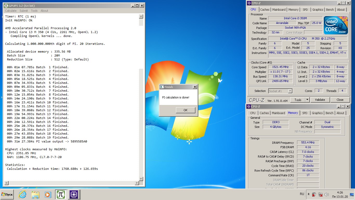Click GPUPI horizontal scrollbar right arrow
Screen dimensions: 355x200
click(137, 183)
